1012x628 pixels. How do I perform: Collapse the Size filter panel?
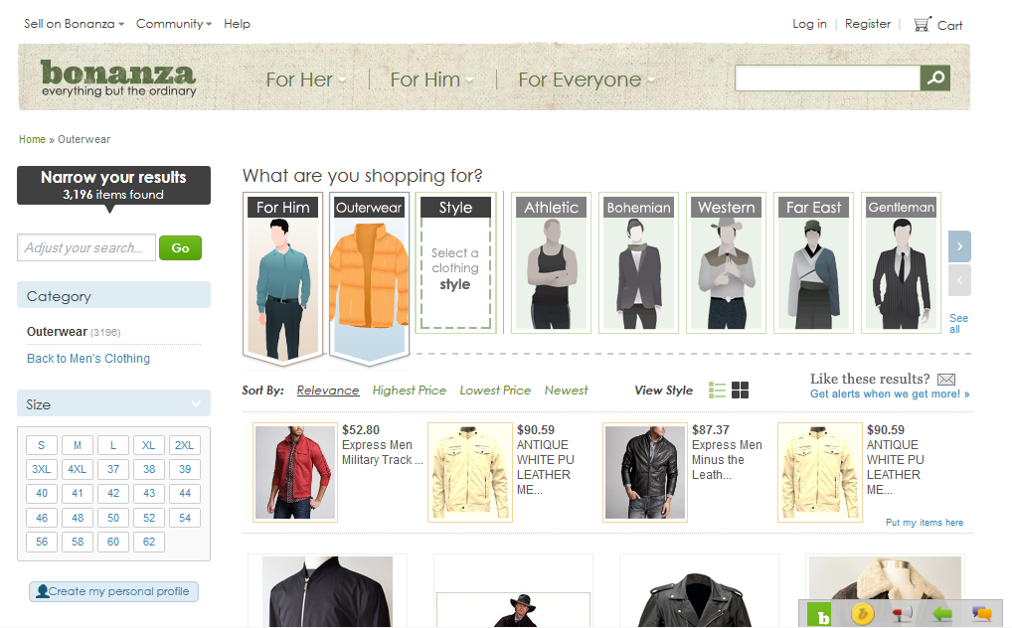(x=195, y=403)
